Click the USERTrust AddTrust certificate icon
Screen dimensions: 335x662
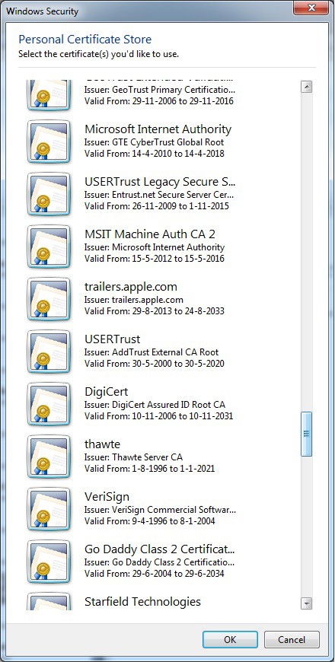[49, 352]
